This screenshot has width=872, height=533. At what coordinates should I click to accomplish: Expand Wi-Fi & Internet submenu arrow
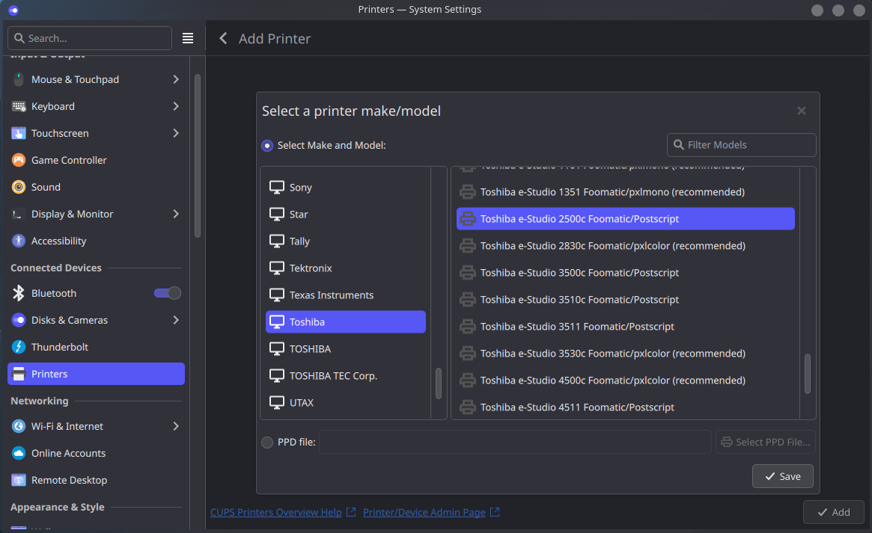pos(175,426)
